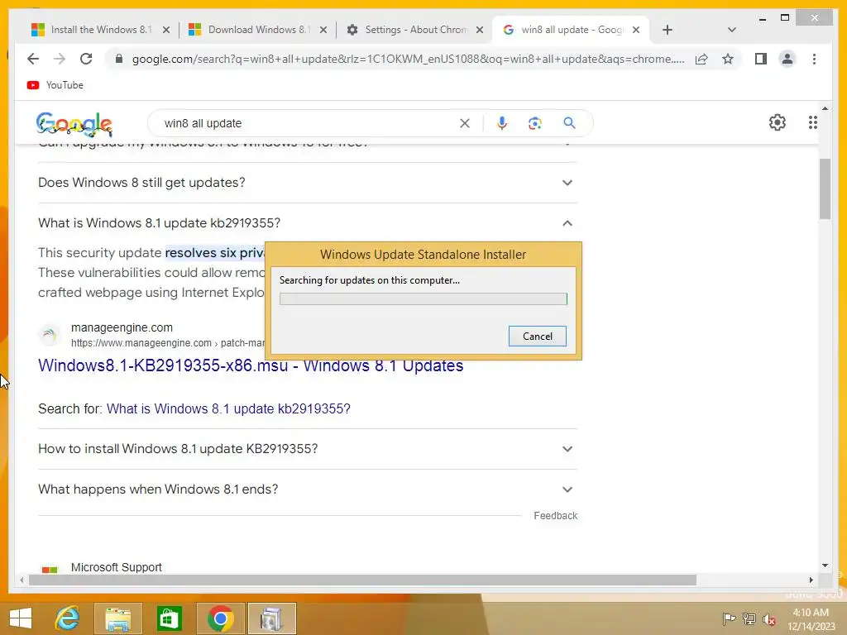Click the forward navigation arrow
847x635 pixels.
pos(60,59)
